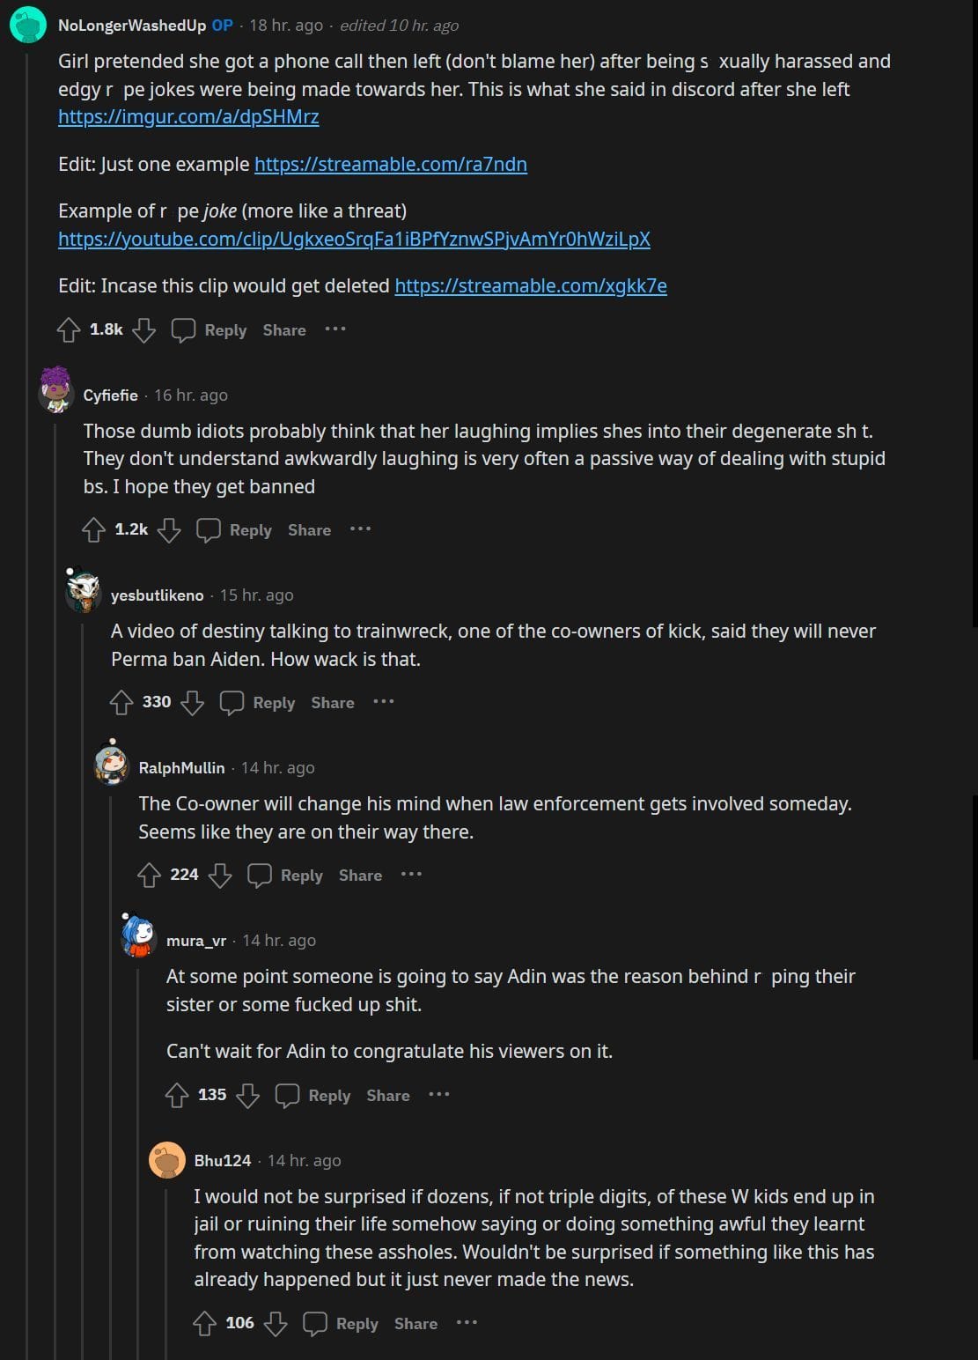Open more options on NoLongerWashedUp's comment
Image resolution: width=978 pixels, height=1360 pixels.
pos(335,329)
